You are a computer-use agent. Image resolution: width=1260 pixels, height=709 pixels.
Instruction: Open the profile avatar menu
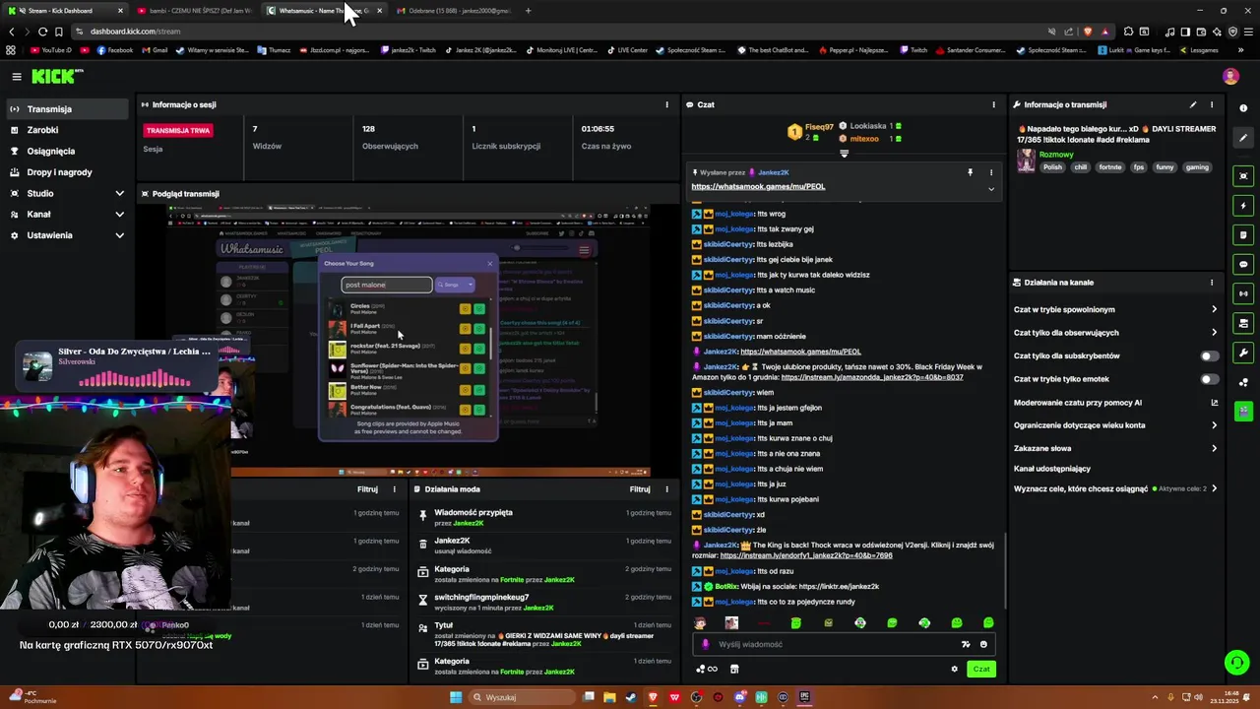(1230, 76)
